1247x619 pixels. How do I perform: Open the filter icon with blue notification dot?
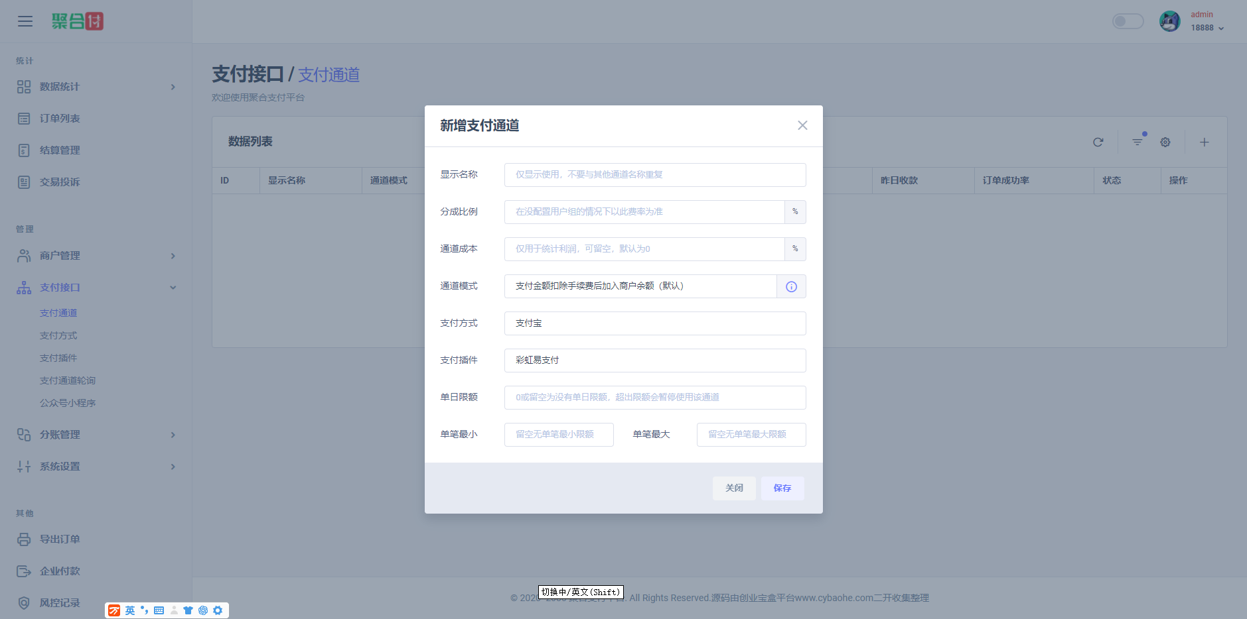tap(1137, 142)
